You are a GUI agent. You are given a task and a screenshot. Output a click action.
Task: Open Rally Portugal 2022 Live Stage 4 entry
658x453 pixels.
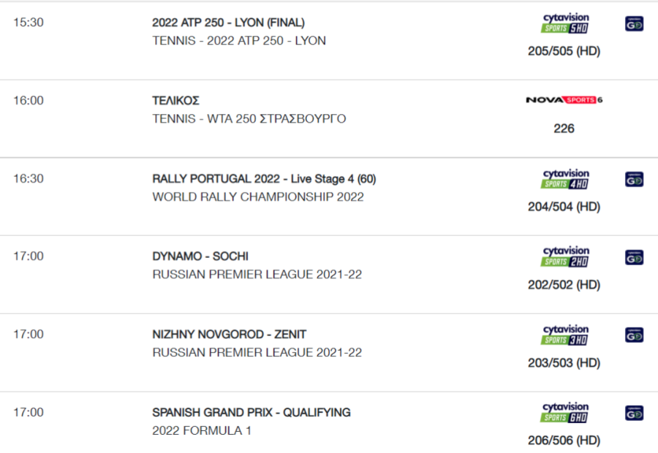(x=264, y=179)
